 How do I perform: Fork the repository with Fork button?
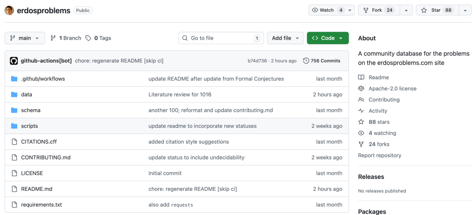pyautogui.click(x=378, y=10)
